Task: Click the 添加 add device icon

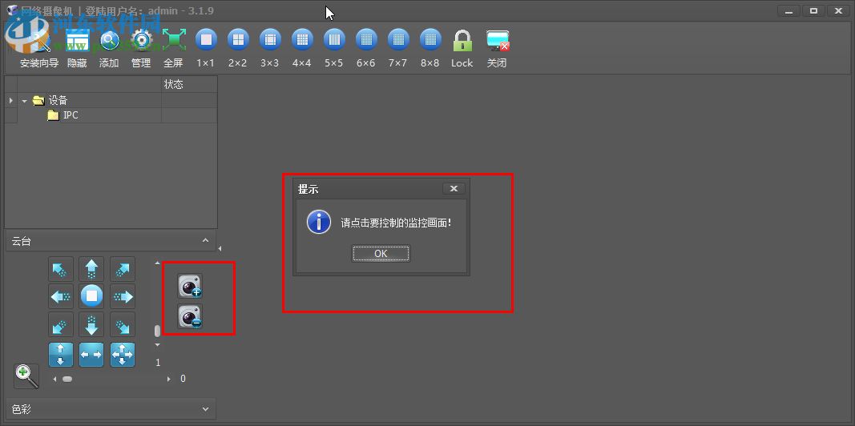Action: click(109, 40)
